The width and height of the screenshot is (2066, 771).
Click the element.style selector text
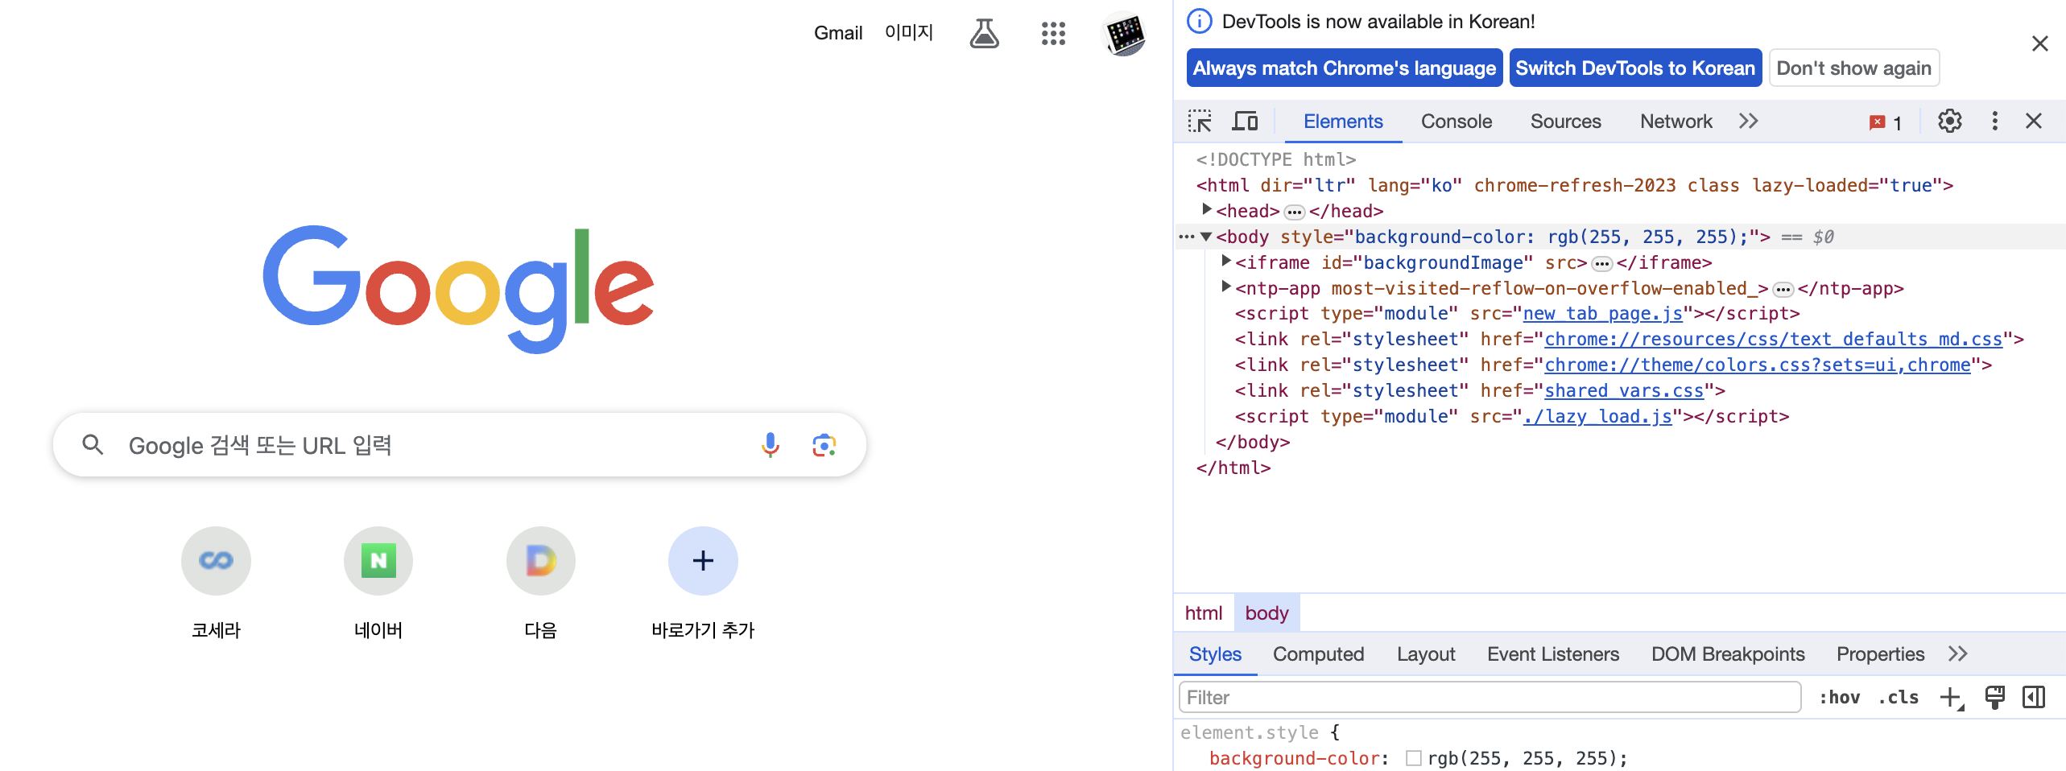(x=1249, y=732)
